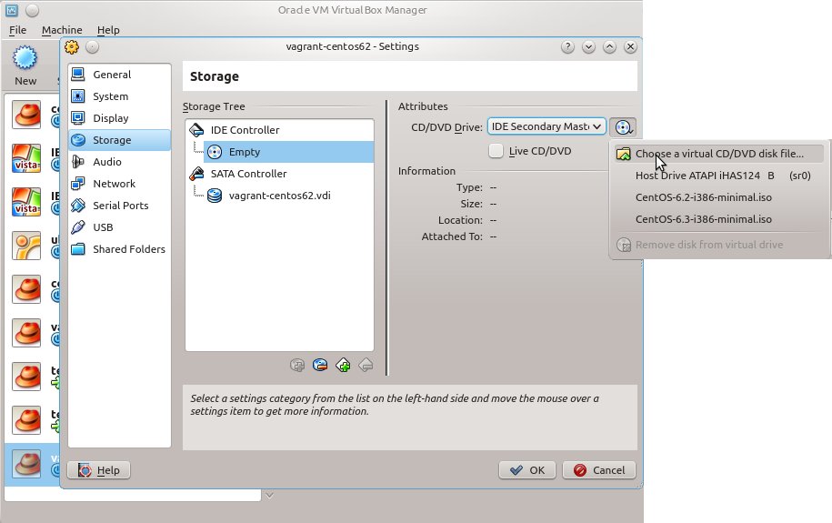Click the CD/DVD disk chooser icon button

click(x=623, y=127)
